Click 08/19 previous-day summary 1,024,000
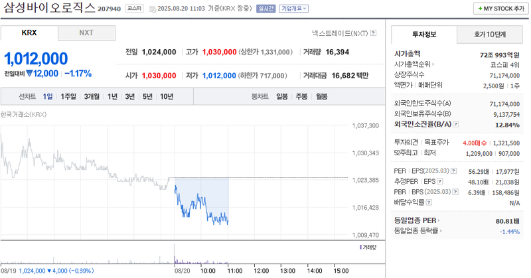 pyautogui.click(x=32, y=271)
